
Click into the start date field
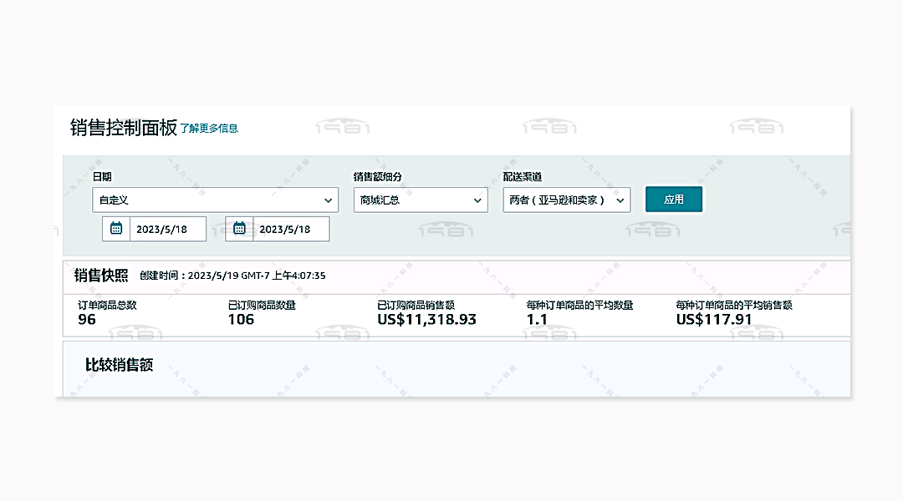pos(167,229)
